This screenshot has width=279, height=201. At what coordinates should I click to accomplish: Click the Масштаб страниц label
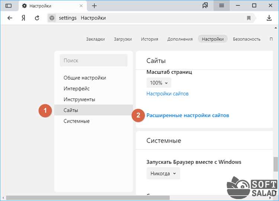click(169, 72)
